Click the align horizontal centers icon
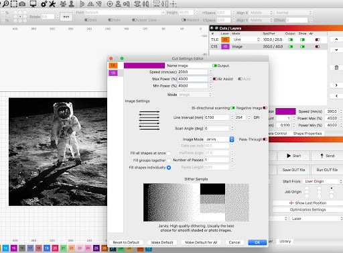The width and height of the screenshot is (343, 253). click(x=127, y=4)
